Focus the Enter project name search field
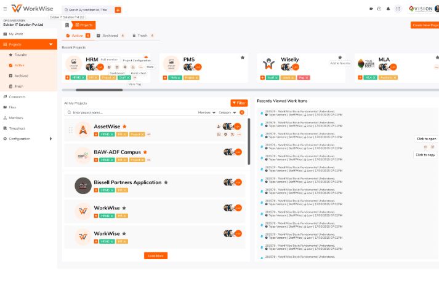439x288 pixels. click(132, 112)
